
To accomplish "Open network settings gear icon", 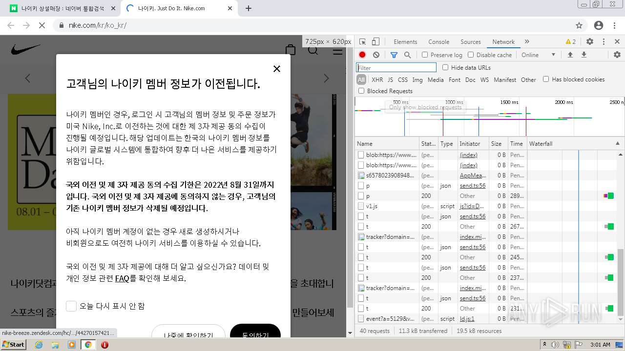I will [x=617, y=55].
